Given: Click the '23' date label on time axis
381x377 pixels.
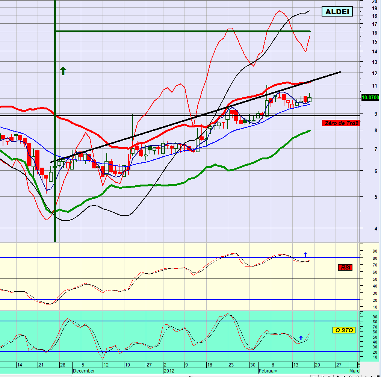Looking at the screenshot, I should 231,365.
